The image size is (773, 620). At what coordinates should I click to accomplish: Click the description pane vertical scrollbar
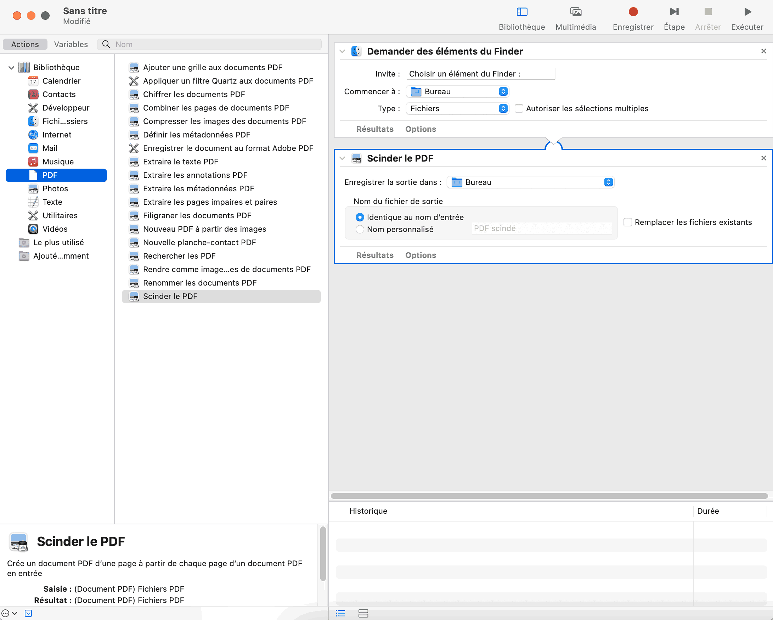(323, 553)
